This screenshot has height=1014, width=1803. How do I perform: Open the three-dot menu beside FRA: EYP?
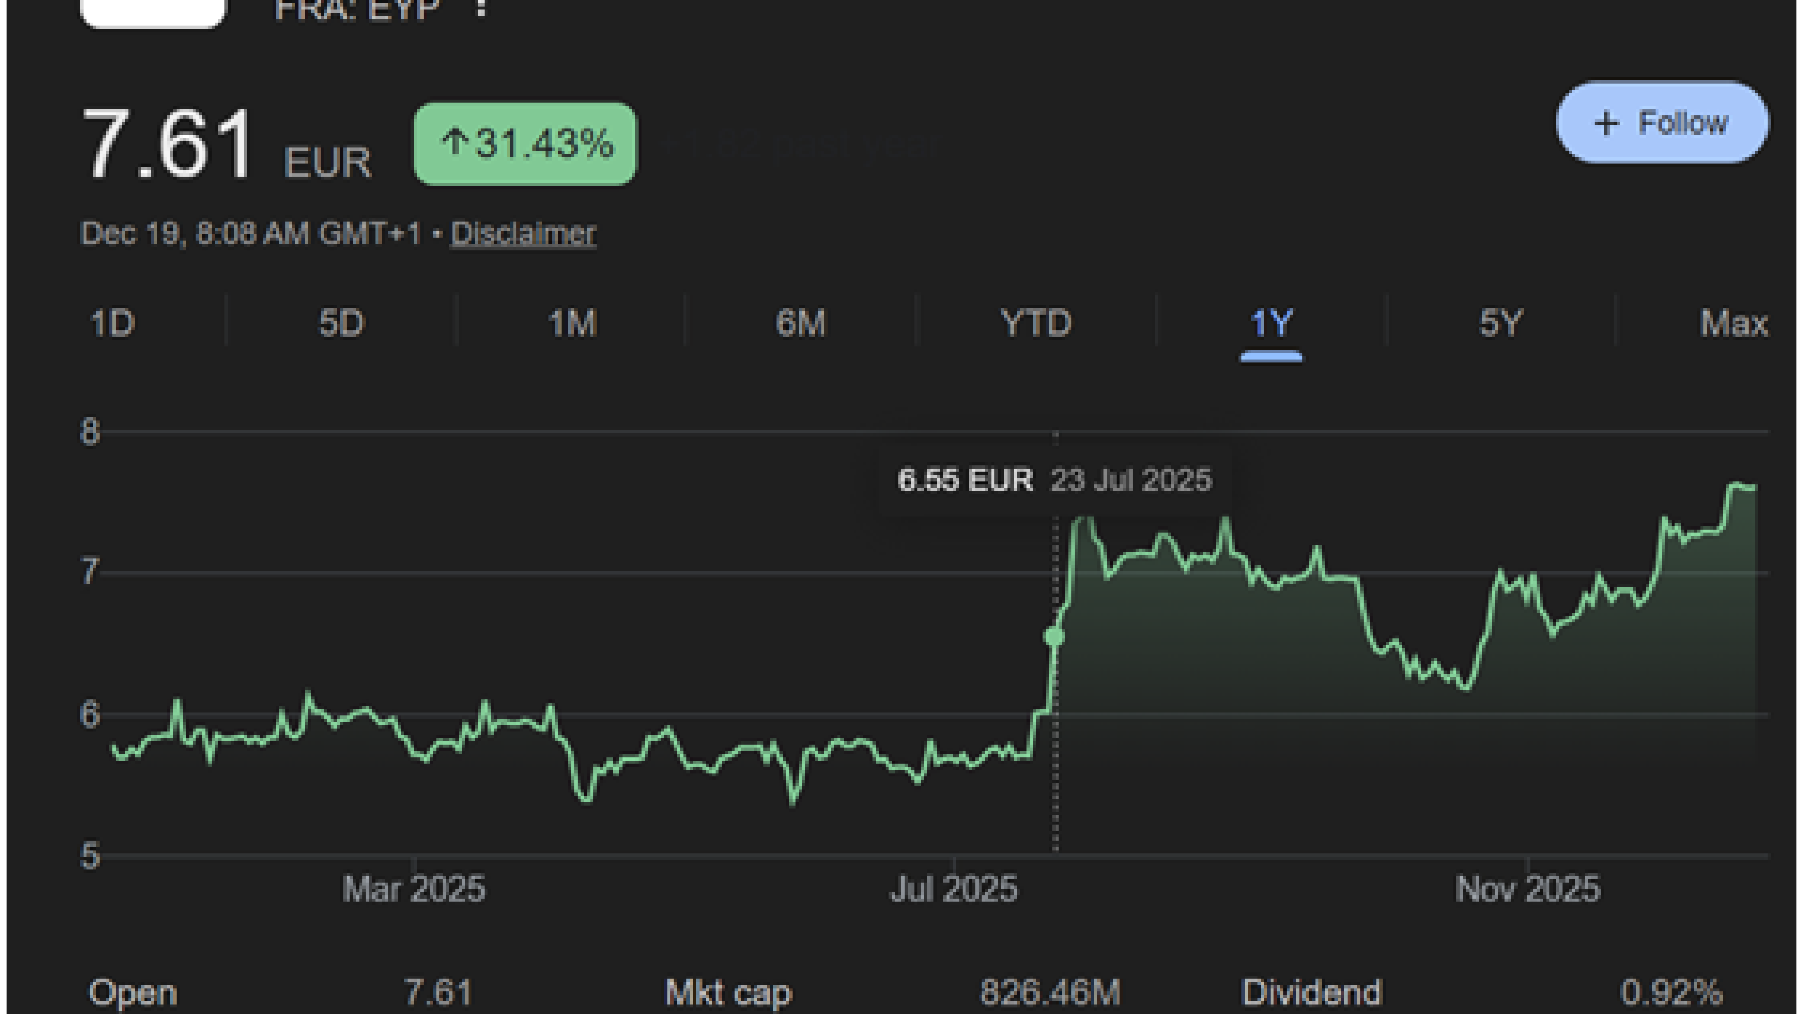[480, 8]
